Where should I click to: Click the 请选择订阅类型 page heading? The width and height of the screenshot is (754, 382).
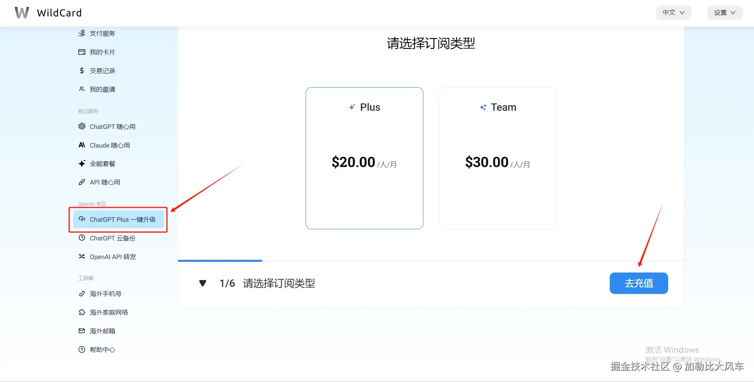pyautogui.click(x=431, y=43)
